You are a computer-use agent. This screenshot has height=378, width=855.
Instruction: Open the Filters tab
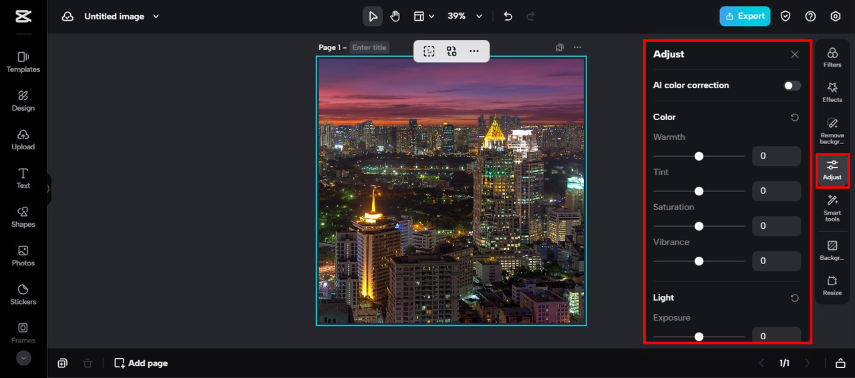pos(832,57)
